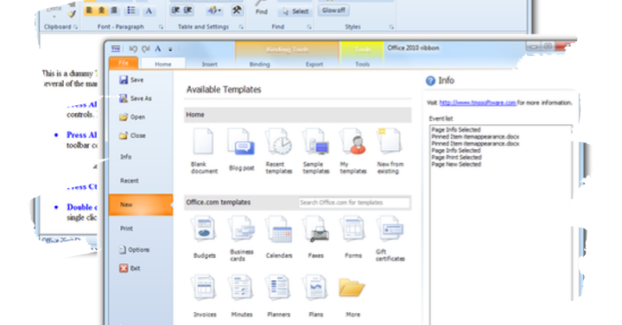Click the format painter brush in the back window Clipboard group
Screen dimensions: 622x325
(x=72, y=15)
